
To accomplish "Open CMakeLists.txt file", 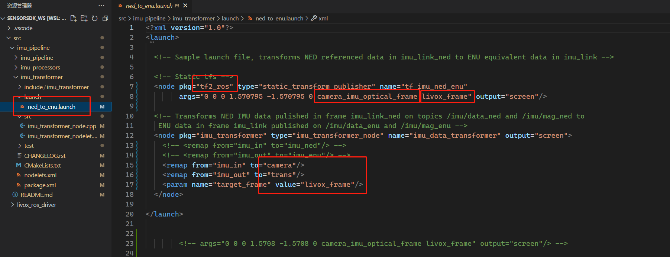I will click(x=42, y=165).
